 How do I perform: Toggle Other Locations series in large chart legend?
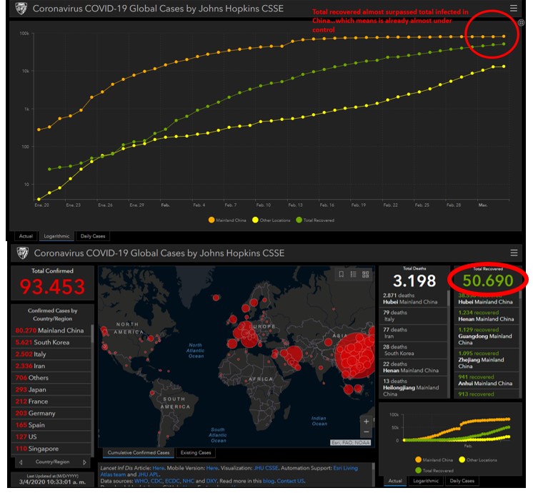click(272, 220)
